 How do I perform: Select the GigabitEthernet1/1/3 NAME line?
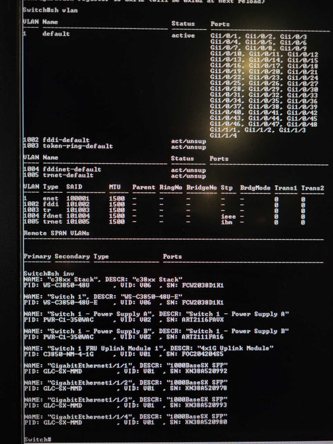pyautogui.click(x=126, y=400)
